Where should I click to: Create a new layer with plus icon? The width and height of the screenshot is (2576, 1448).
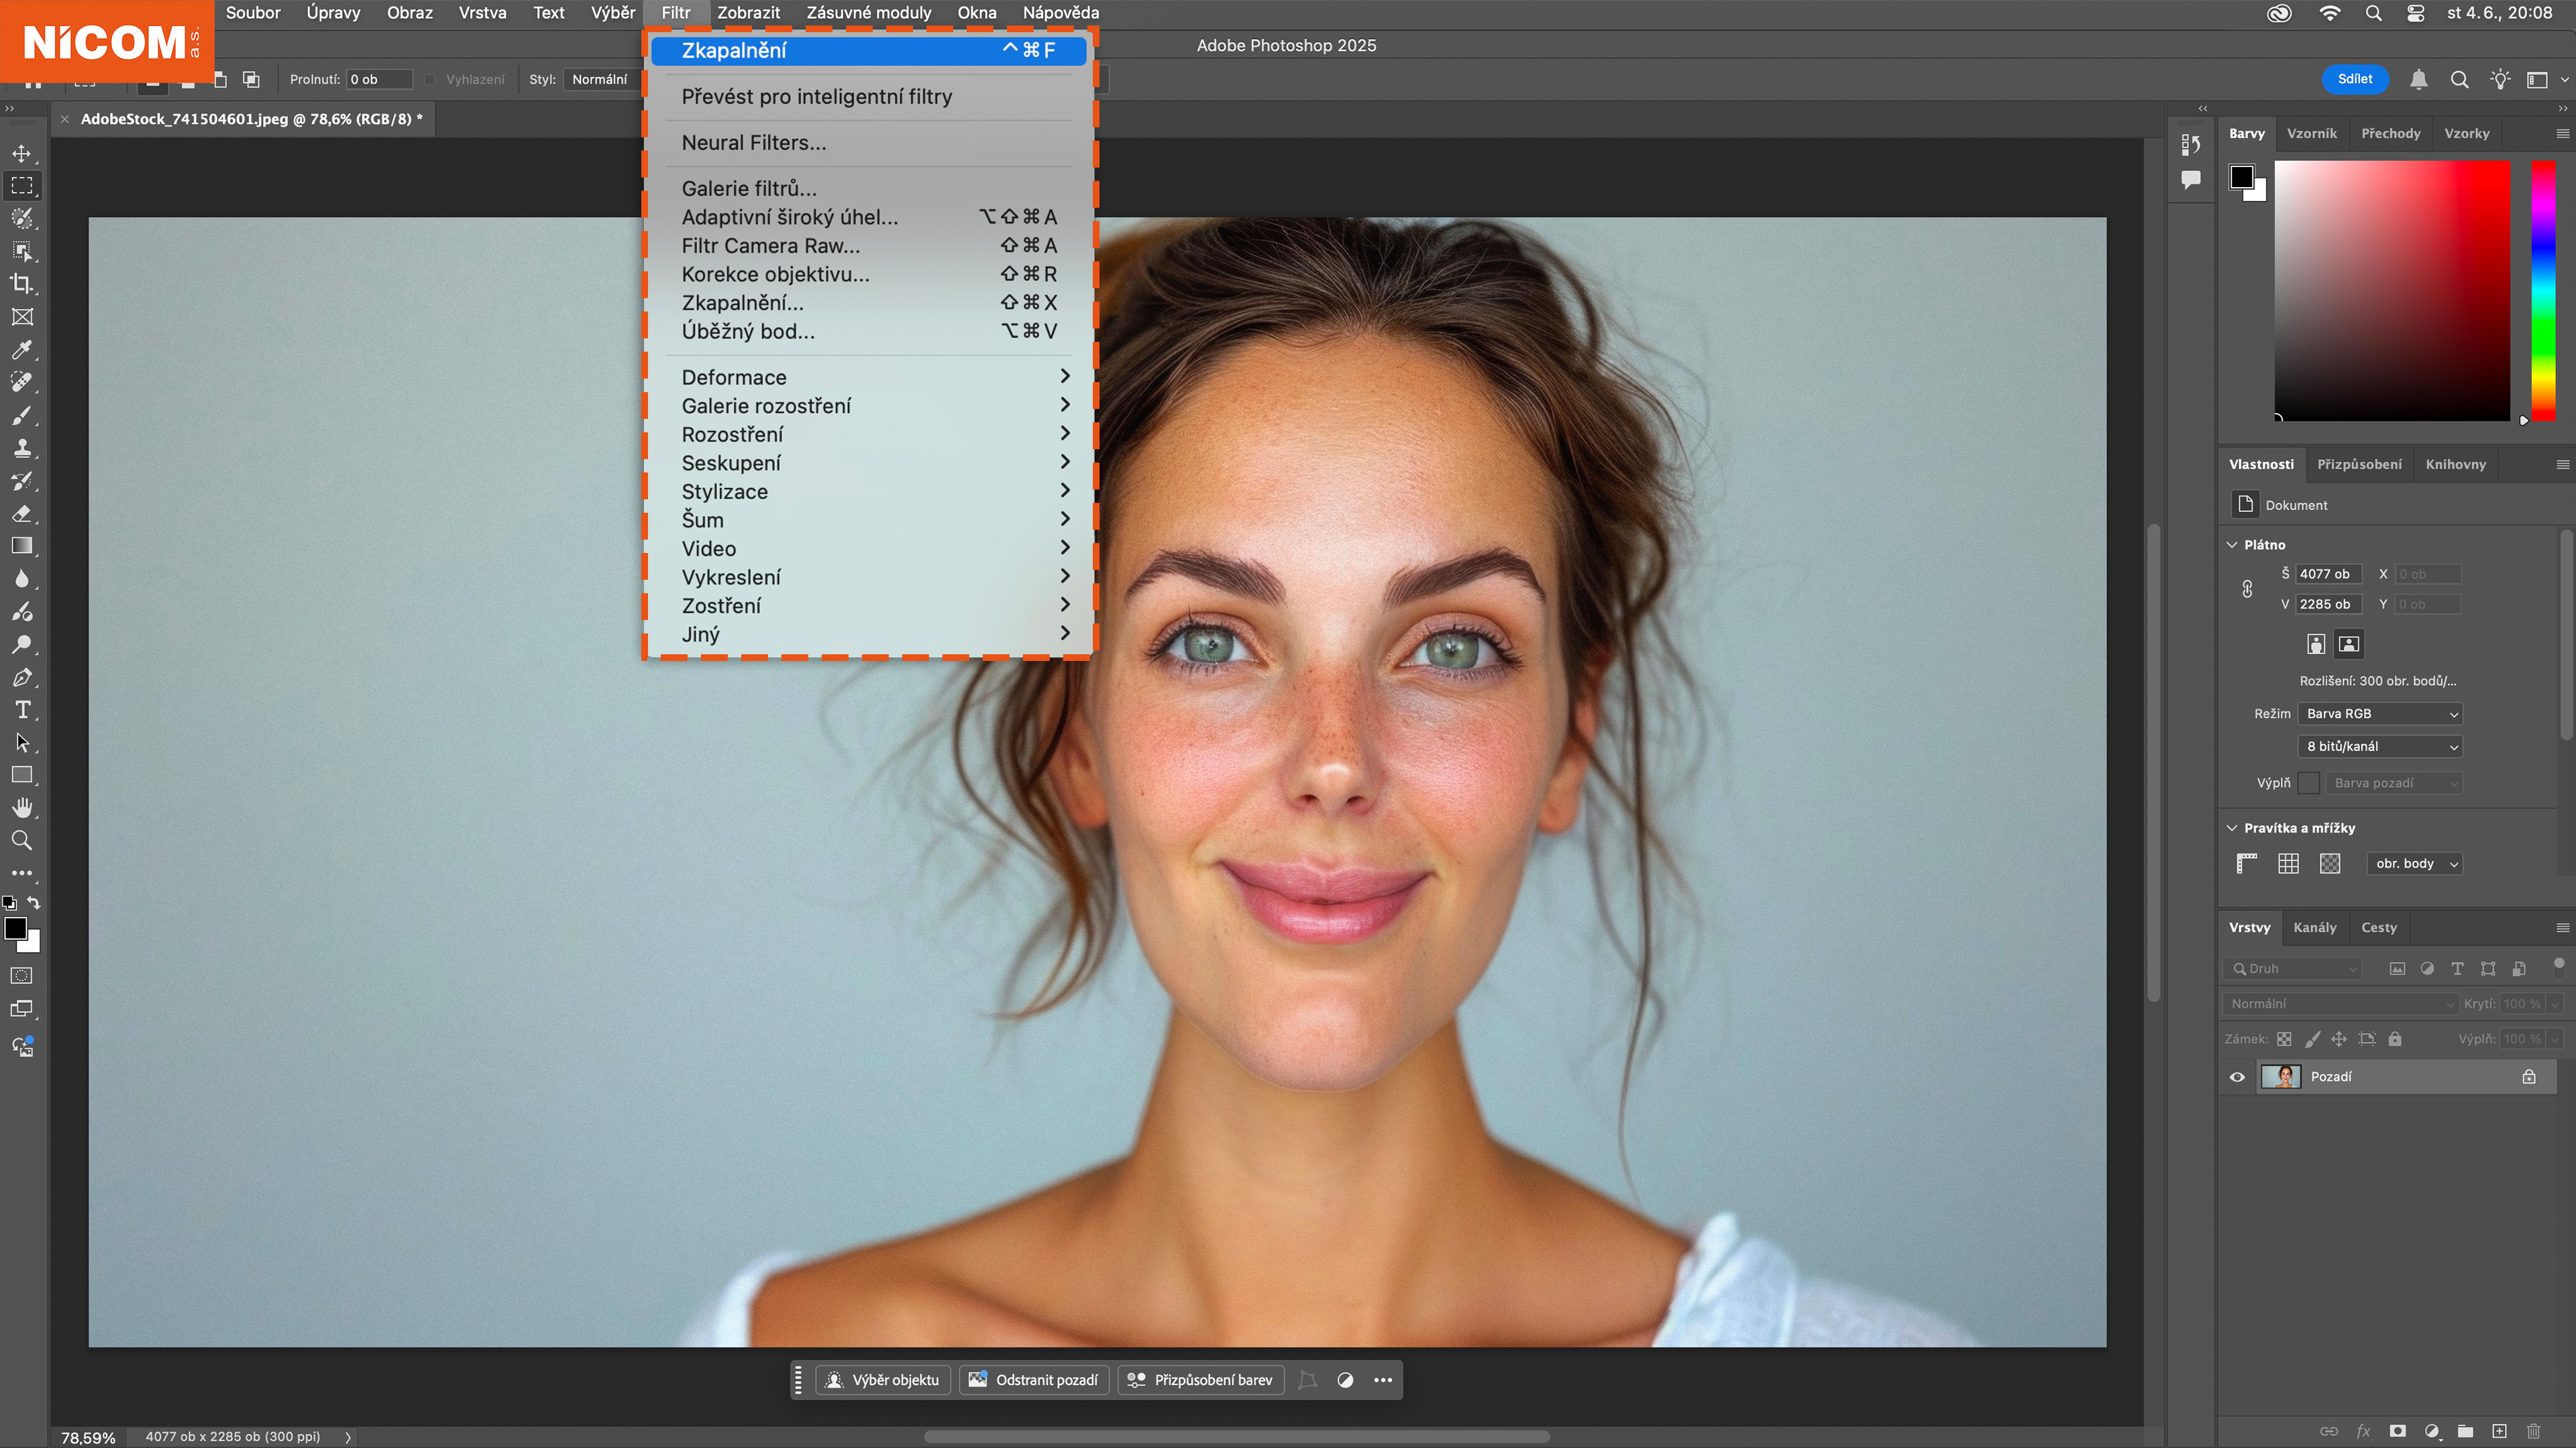2499,1431
